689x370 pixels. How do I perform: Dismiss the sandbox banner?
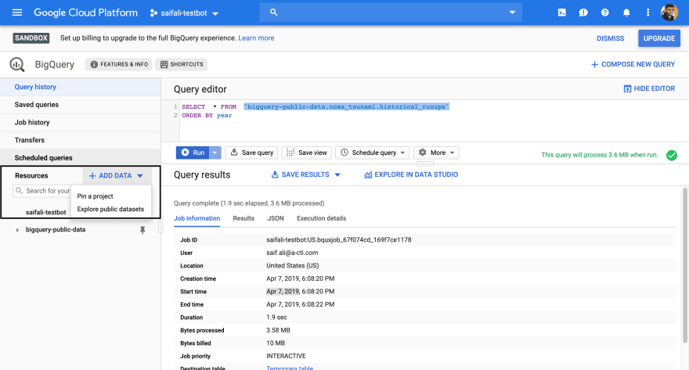click(x=611, y=38)
